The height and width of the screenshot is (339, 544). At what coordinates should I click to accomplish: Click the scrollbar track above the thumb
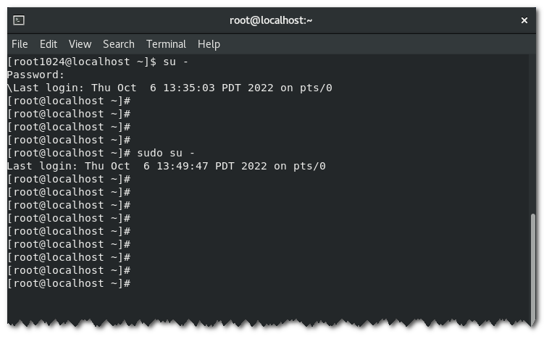point(533,133)
